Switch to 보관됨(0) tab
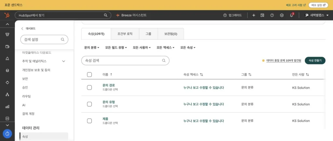333x141 pixels. pos(171,34)
